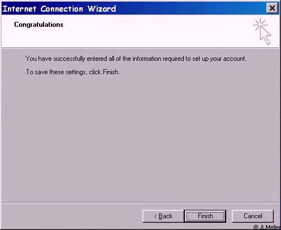The image size is (281, 230).
Task: Click the white header banner area
Action: click(x=140, y=31)
